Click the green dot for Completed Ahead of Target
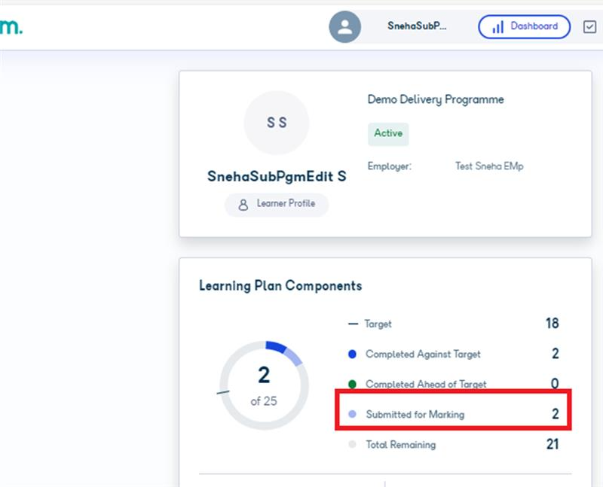 pyautogui.click(x=352, y=384)
